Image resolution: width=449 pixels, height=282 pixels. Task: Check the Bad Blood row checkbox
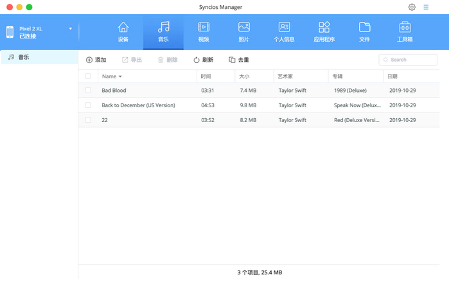[x=88, y=90]
